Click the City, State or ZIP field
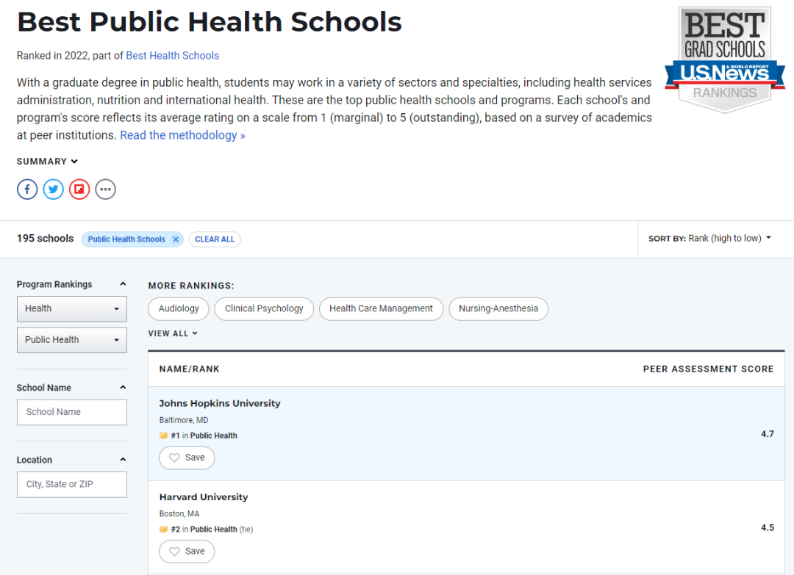The image size is (794, 575). tap(72, 485)
